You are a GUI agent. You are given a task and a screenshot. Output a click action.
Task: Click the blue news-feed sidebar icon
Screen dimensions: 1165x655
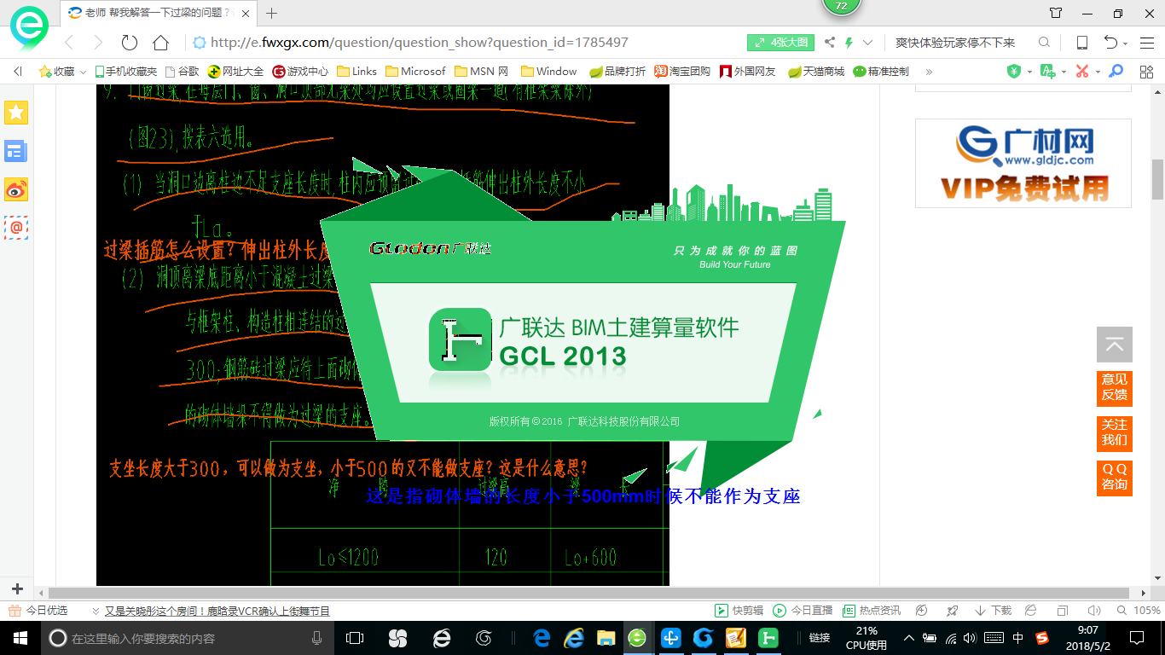pos(16,151)
